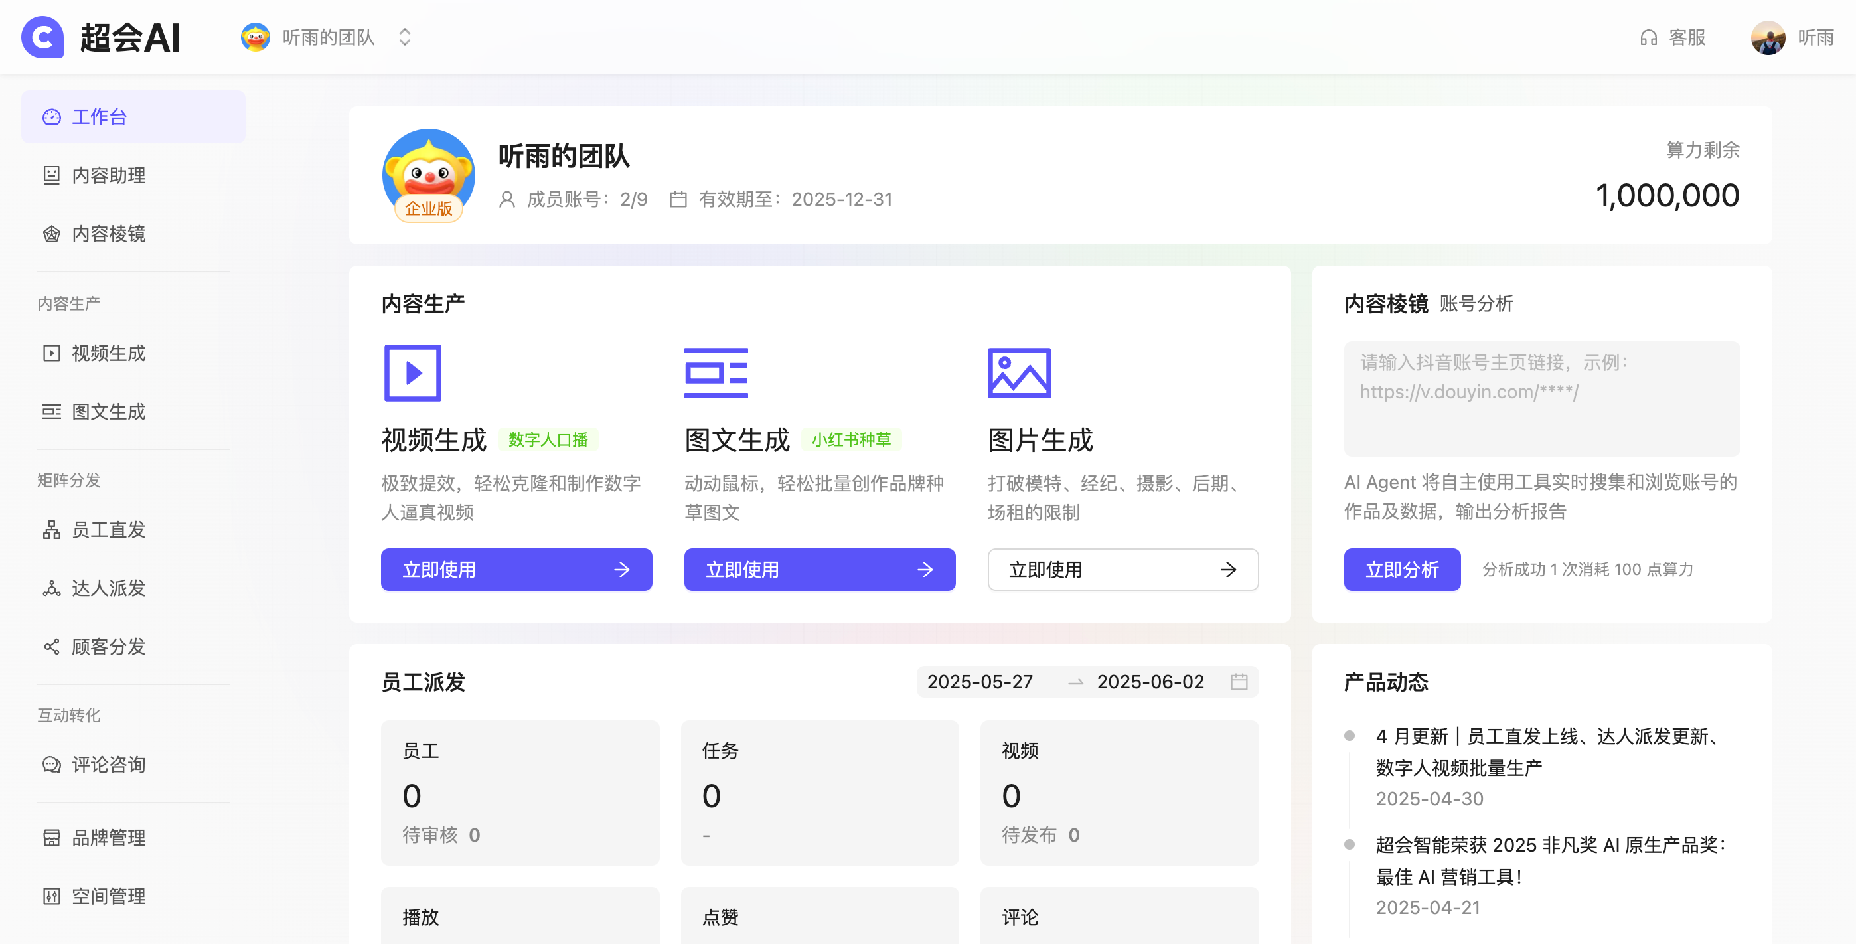Click the 内容棱镜 prism icon in sidebar
This screenshot has height=944, width=1856.
coord(52,234)
